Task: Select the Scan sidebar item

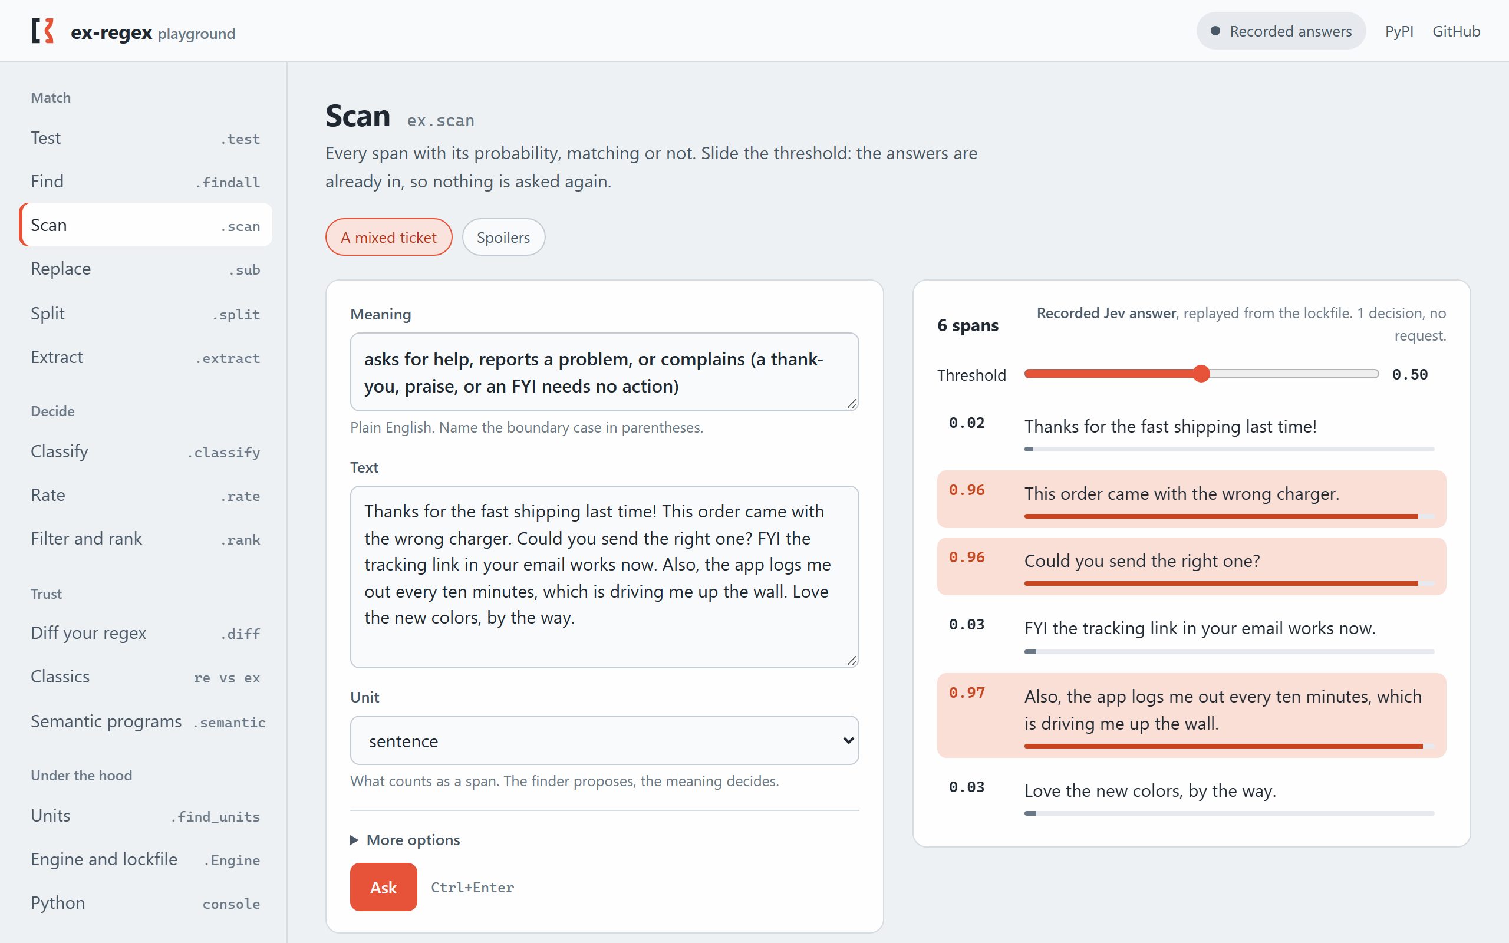Action: [145, 225]
